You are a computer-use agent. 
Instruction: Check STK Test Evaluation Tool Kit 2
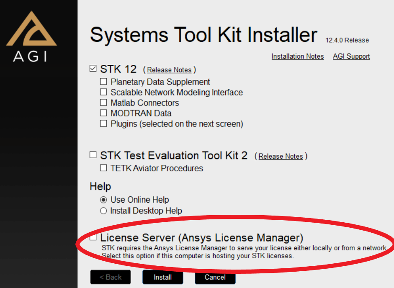click(x=93, y=155)
